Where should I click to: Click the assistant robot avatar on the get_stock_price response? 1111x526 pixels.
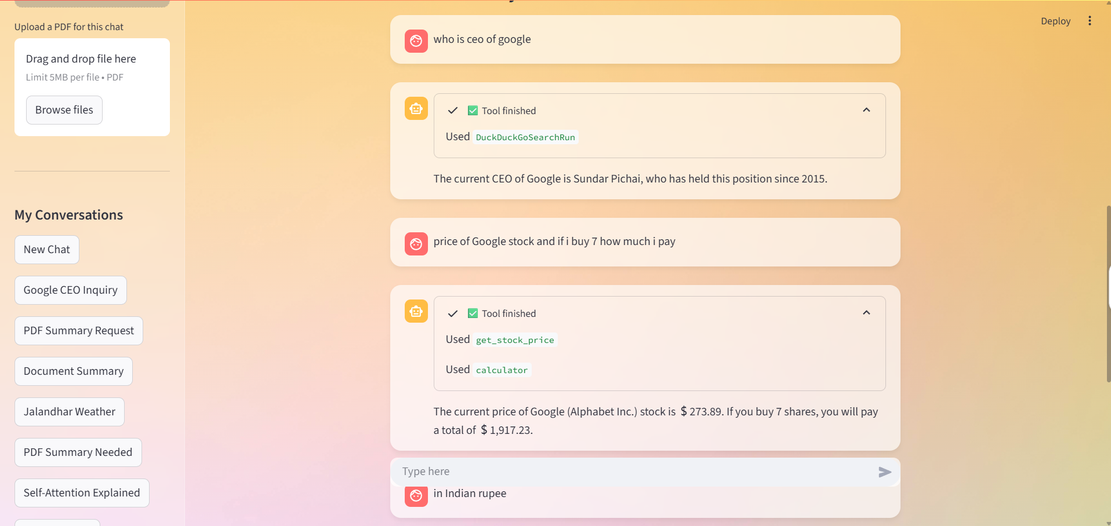pyautogui.click(x=416, y=311)
